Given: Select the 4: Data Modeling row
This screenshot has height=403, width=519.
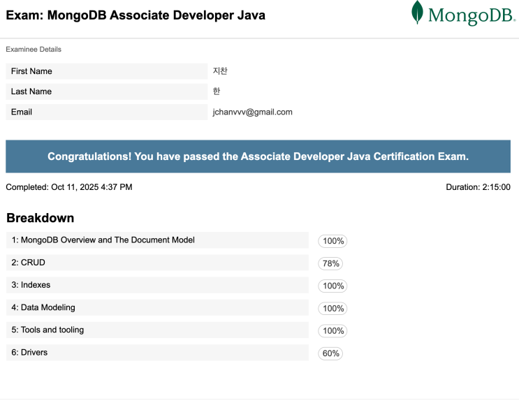Looking at the screenshot, I should 157,308.
